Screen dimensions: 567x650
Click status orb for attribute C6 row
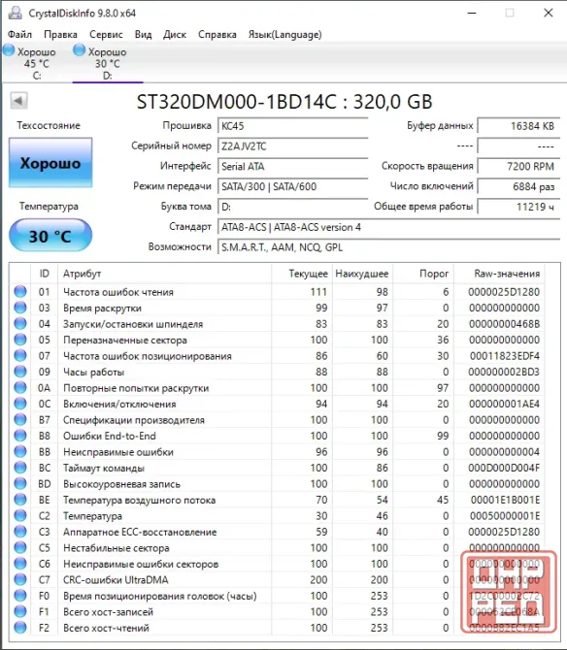pos(20,564)
